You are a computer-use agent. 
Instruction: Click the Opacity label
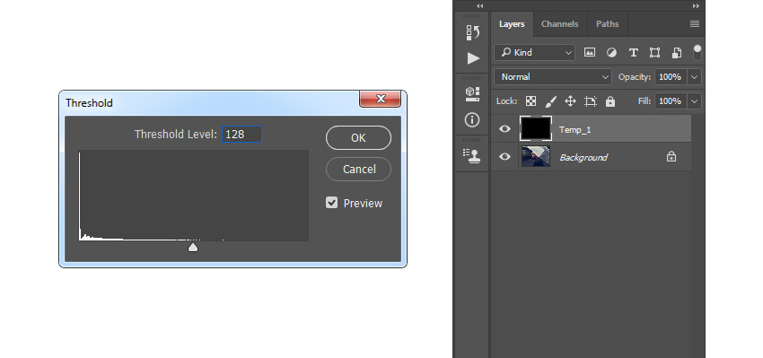click(635, 77)
